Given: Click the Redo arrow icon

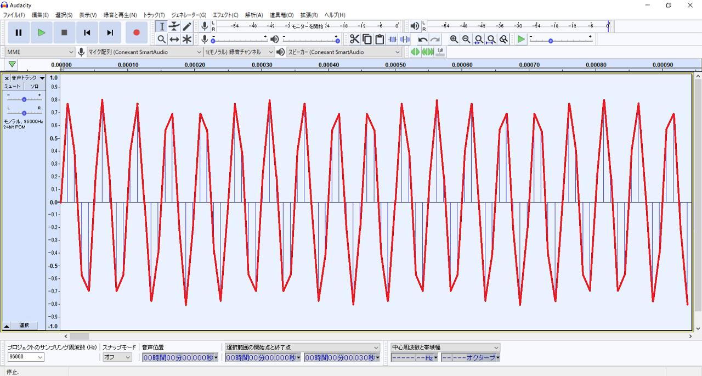Looking at the screenshot, I should click(435, 39).
